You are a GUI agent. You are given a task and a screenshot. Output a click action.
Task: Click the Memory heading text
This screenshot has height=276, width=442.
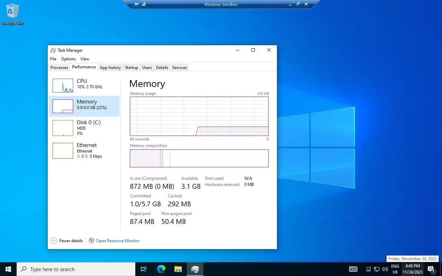click(x=147, y=84)
